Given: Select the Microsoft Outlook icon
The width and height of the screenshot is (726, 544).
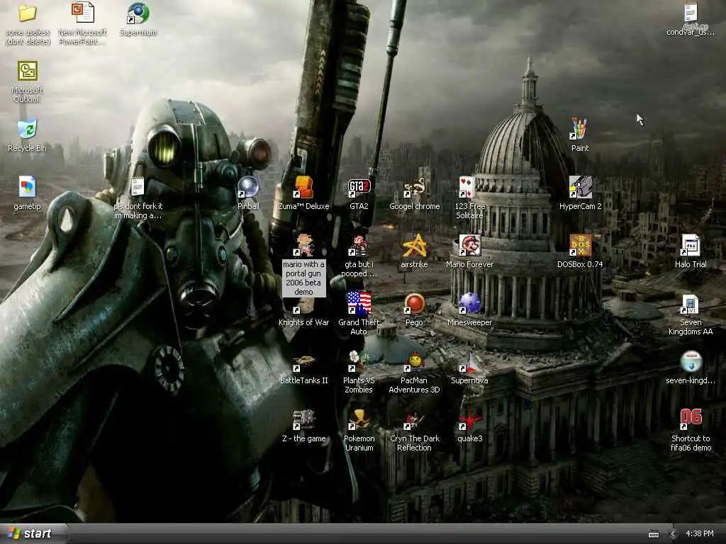Looking at the screenshot, I should click(28, 72).
